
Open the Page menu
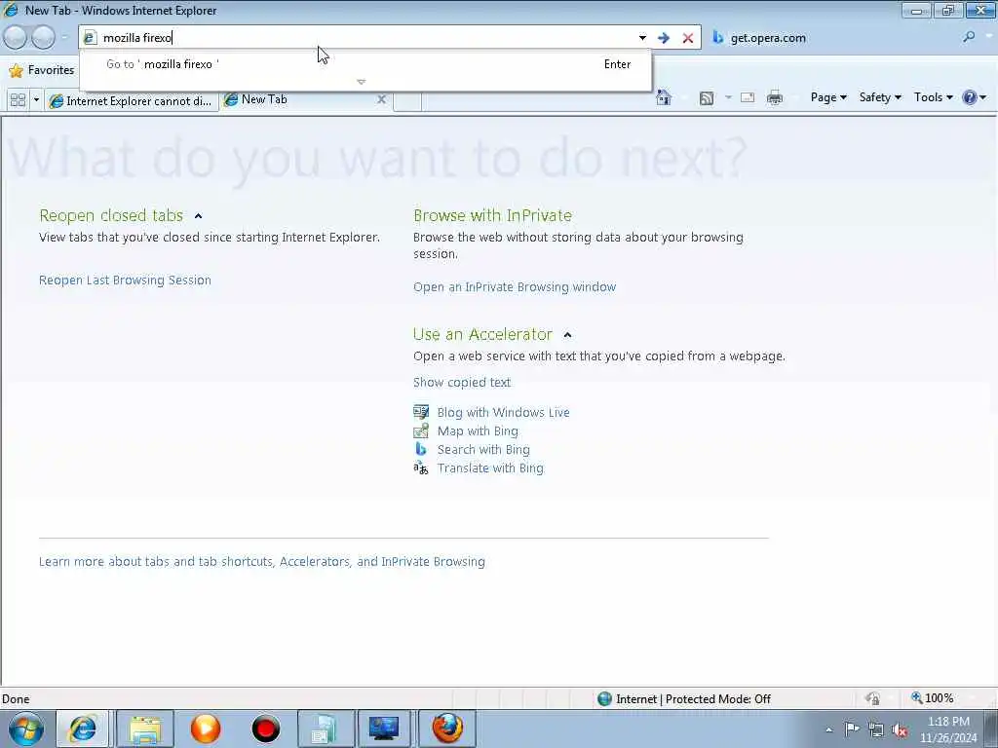coord(828,97)
